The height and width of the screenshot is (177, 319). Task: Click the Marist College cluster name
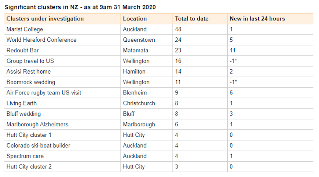click(x=25, y=29)
